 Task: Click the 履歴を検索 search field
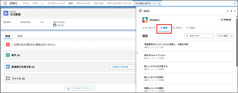point(199,36)
